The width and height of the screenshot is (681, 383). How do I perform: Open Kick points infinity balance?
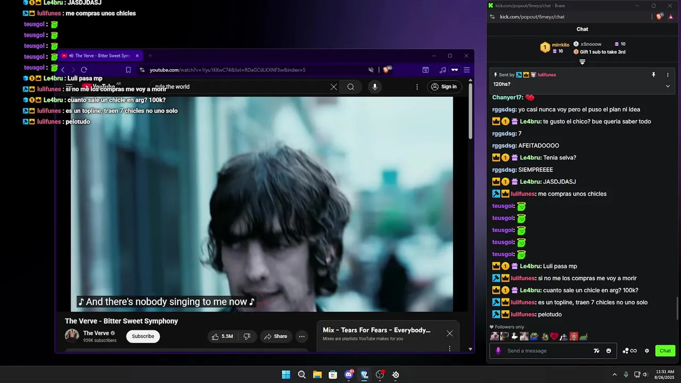(629, 351)
